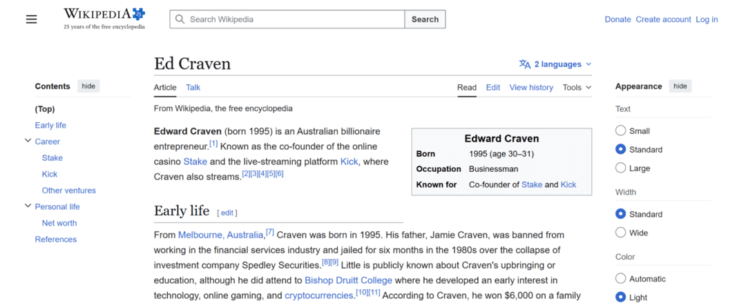746x303 pixels.
Task: Select Standard text size
Action: coord(620,149)
